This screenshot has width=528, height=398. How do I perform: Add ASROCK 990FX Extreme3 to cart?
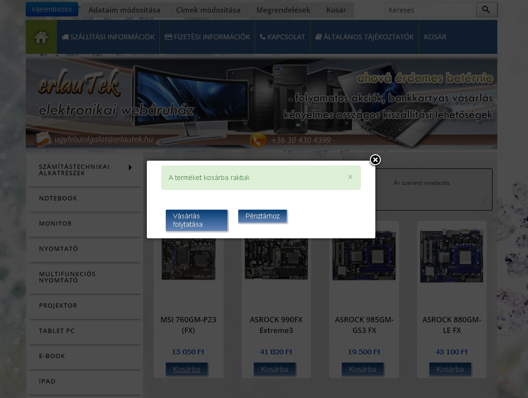tap(274, 369)
